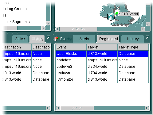Screen dimensions: 153x115
Task: Click dl813.world target in IOmonitor row
Action: [97, 79]
